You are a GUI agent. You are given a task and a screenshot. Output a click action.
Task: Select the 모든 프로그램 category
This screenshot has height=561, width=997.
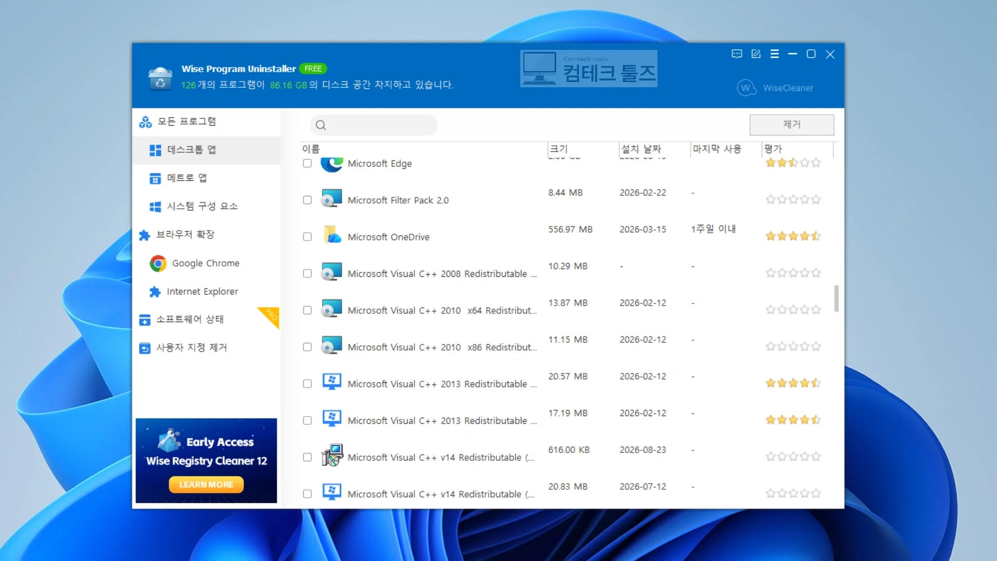coord(206,122)
